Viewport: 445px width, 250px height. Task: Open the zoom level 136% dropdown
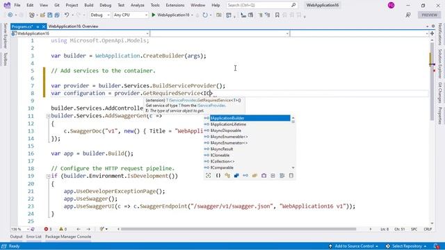(x=20, y=228)
